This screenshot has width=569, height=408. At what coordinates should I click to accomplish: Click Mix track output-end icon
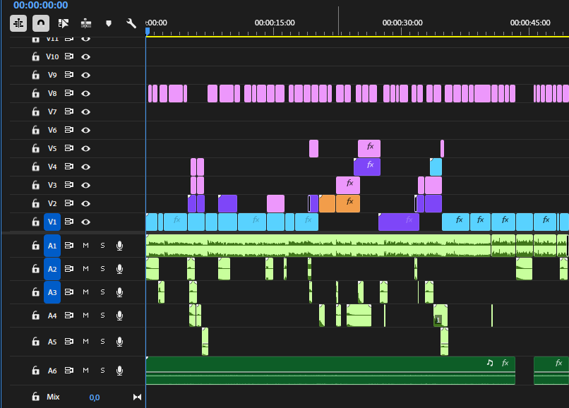point(137,397)
